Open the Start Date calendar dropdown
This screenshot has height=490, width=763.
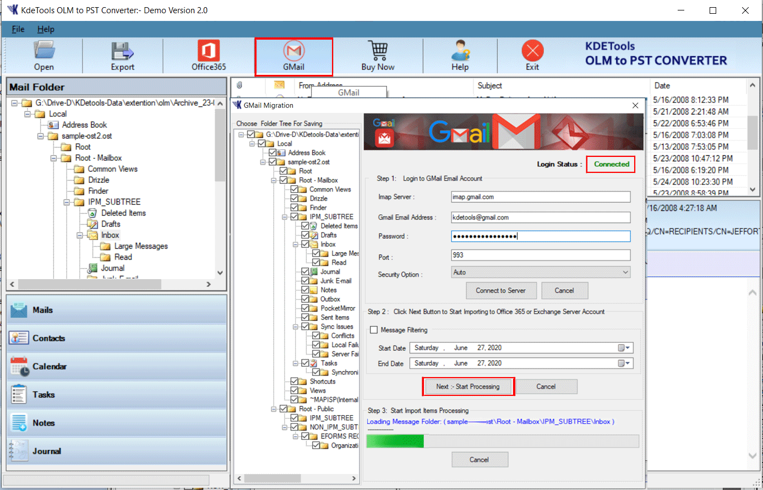[x=624, y=348]
